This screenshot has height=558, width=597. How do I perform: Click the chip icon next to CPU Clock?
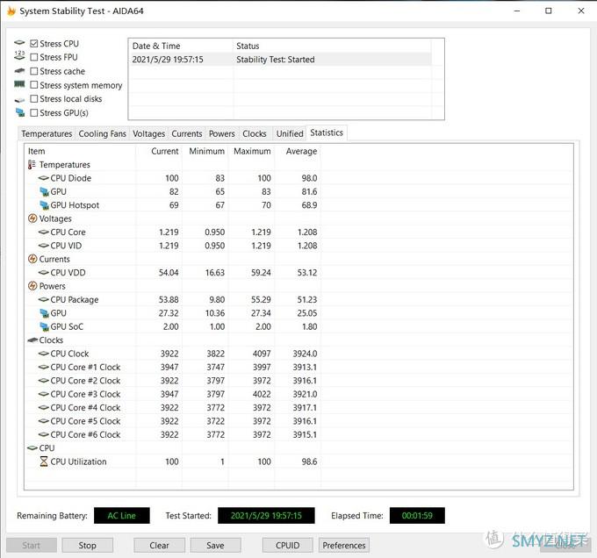(44, 354)
